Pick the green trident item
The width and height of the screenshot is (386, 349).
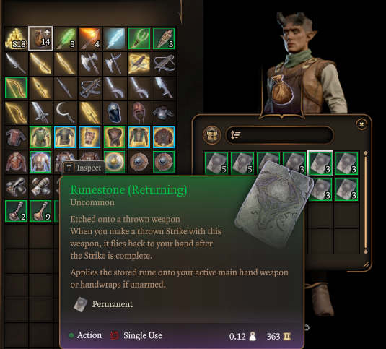[139, 39]
